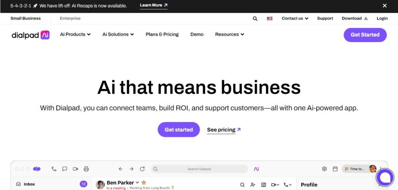Expand the Contact us dropdown
Image resolution: width=398 pixels, height=190 pixels.
coord(295,19)
